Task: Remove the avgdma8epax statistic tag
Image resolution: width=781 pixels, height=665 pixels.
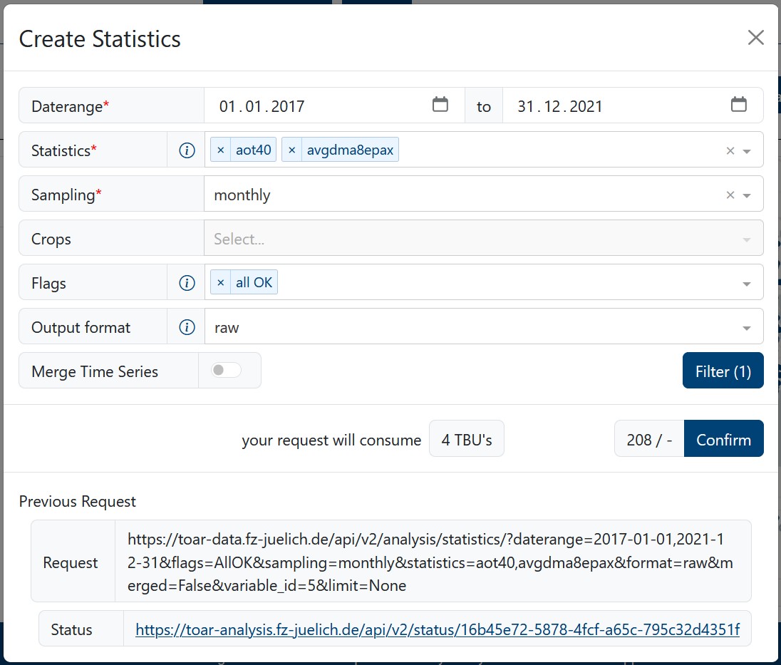Action: click(x=292, y=150)
